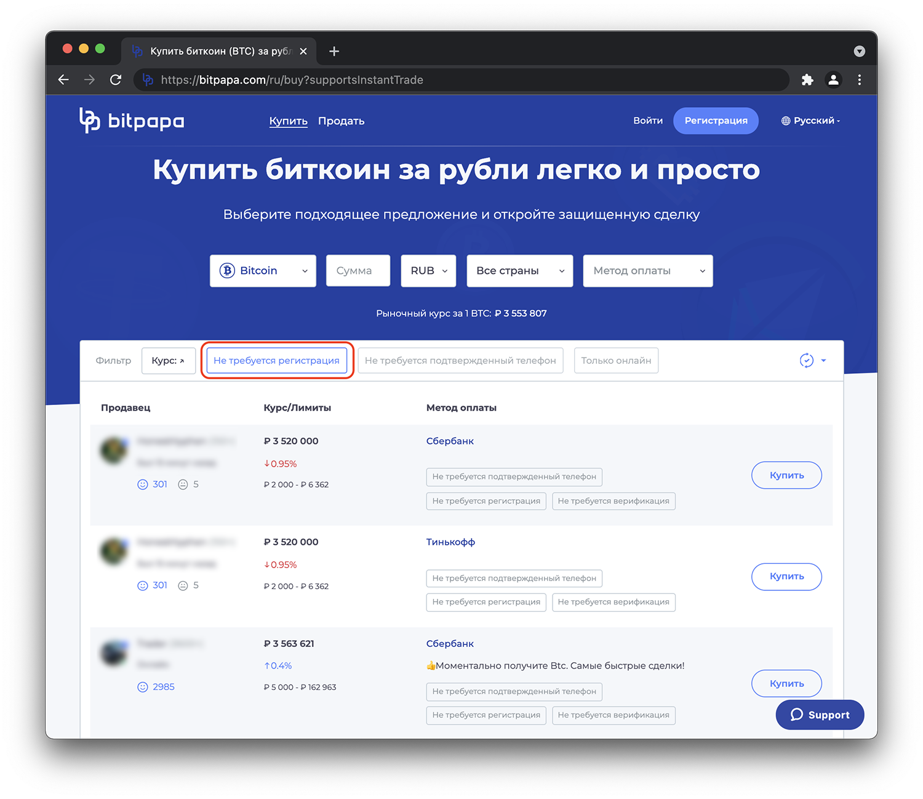Image resolution: width=923 pixels, height=799 pixels.
Task: Click Не требуется подтвержденный телефон tag in third offer
Action: 514,691
